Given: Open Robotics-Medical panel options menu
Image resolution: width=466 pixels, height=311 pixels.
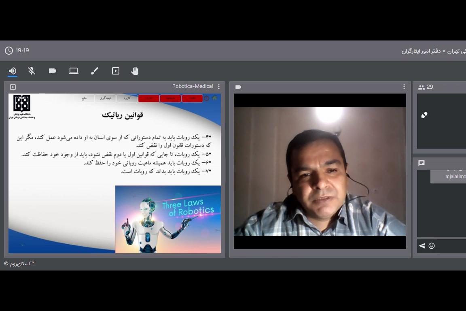Looking at the screenshot, I should 219,87.
